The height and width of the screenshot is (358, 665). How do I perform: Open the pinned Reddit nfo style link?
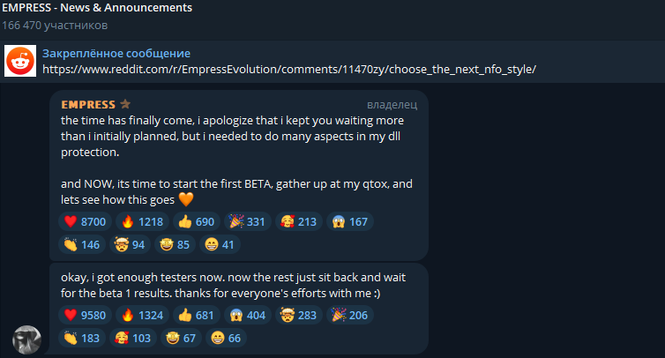pos(289,69)
